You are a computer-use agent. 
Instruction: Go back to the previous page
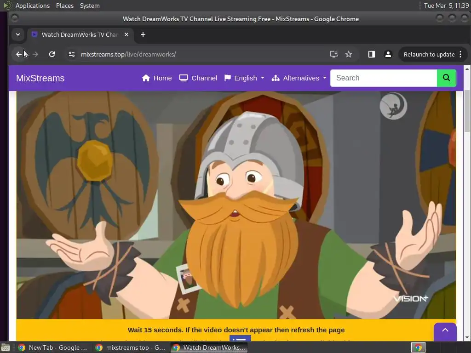tap(19, 54)
